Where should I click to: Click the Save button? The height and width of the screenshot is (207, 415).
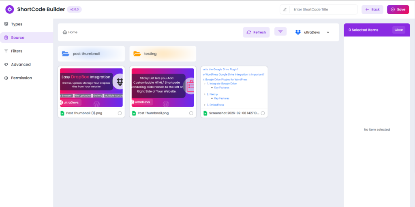pos(398,10)
